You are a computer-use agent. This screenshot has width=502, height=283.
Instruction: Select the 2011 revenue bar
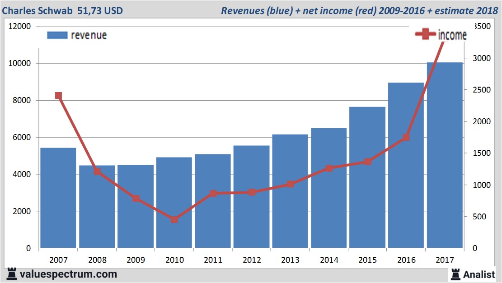click(x=213, y=201)
